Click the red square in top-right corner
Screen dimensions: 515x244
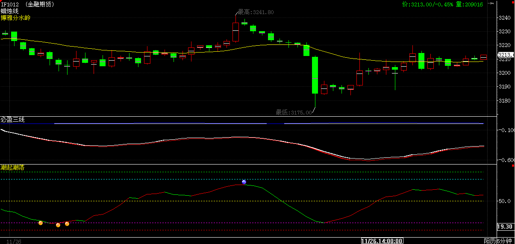coord(512,2)
